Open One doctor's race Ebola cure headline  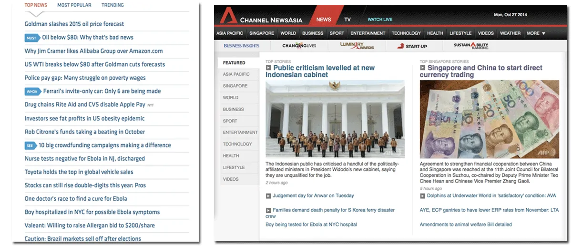(x=76, y=199)
